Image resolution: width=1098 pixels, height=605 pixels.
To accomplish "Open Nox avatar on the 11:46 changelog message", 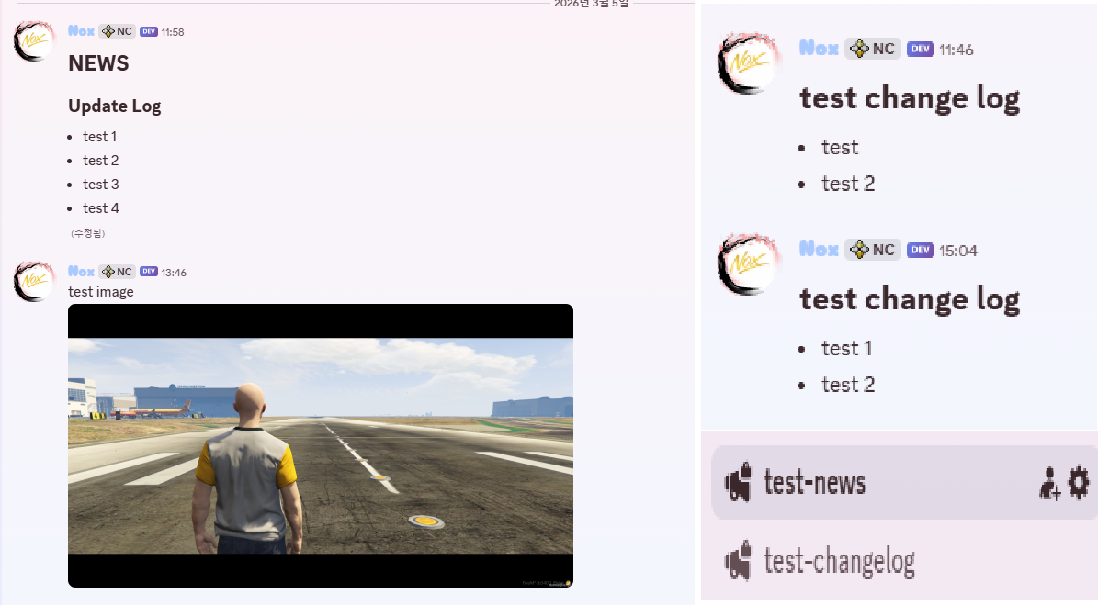I will pos(749,63).
